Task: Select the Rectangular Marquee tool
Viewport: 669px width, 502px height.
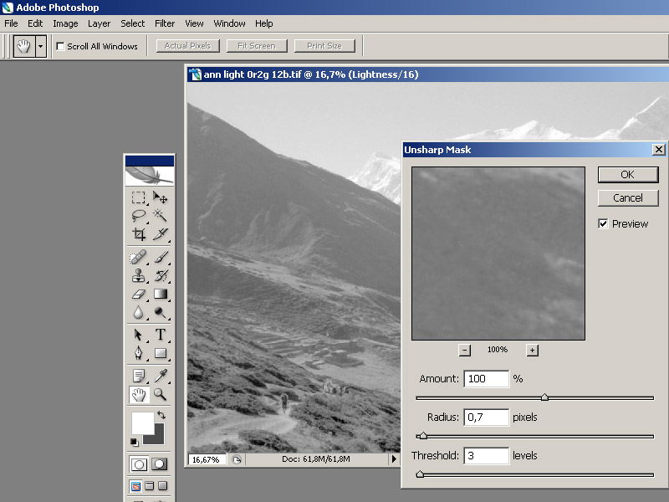Action: (x=139, y=197)
